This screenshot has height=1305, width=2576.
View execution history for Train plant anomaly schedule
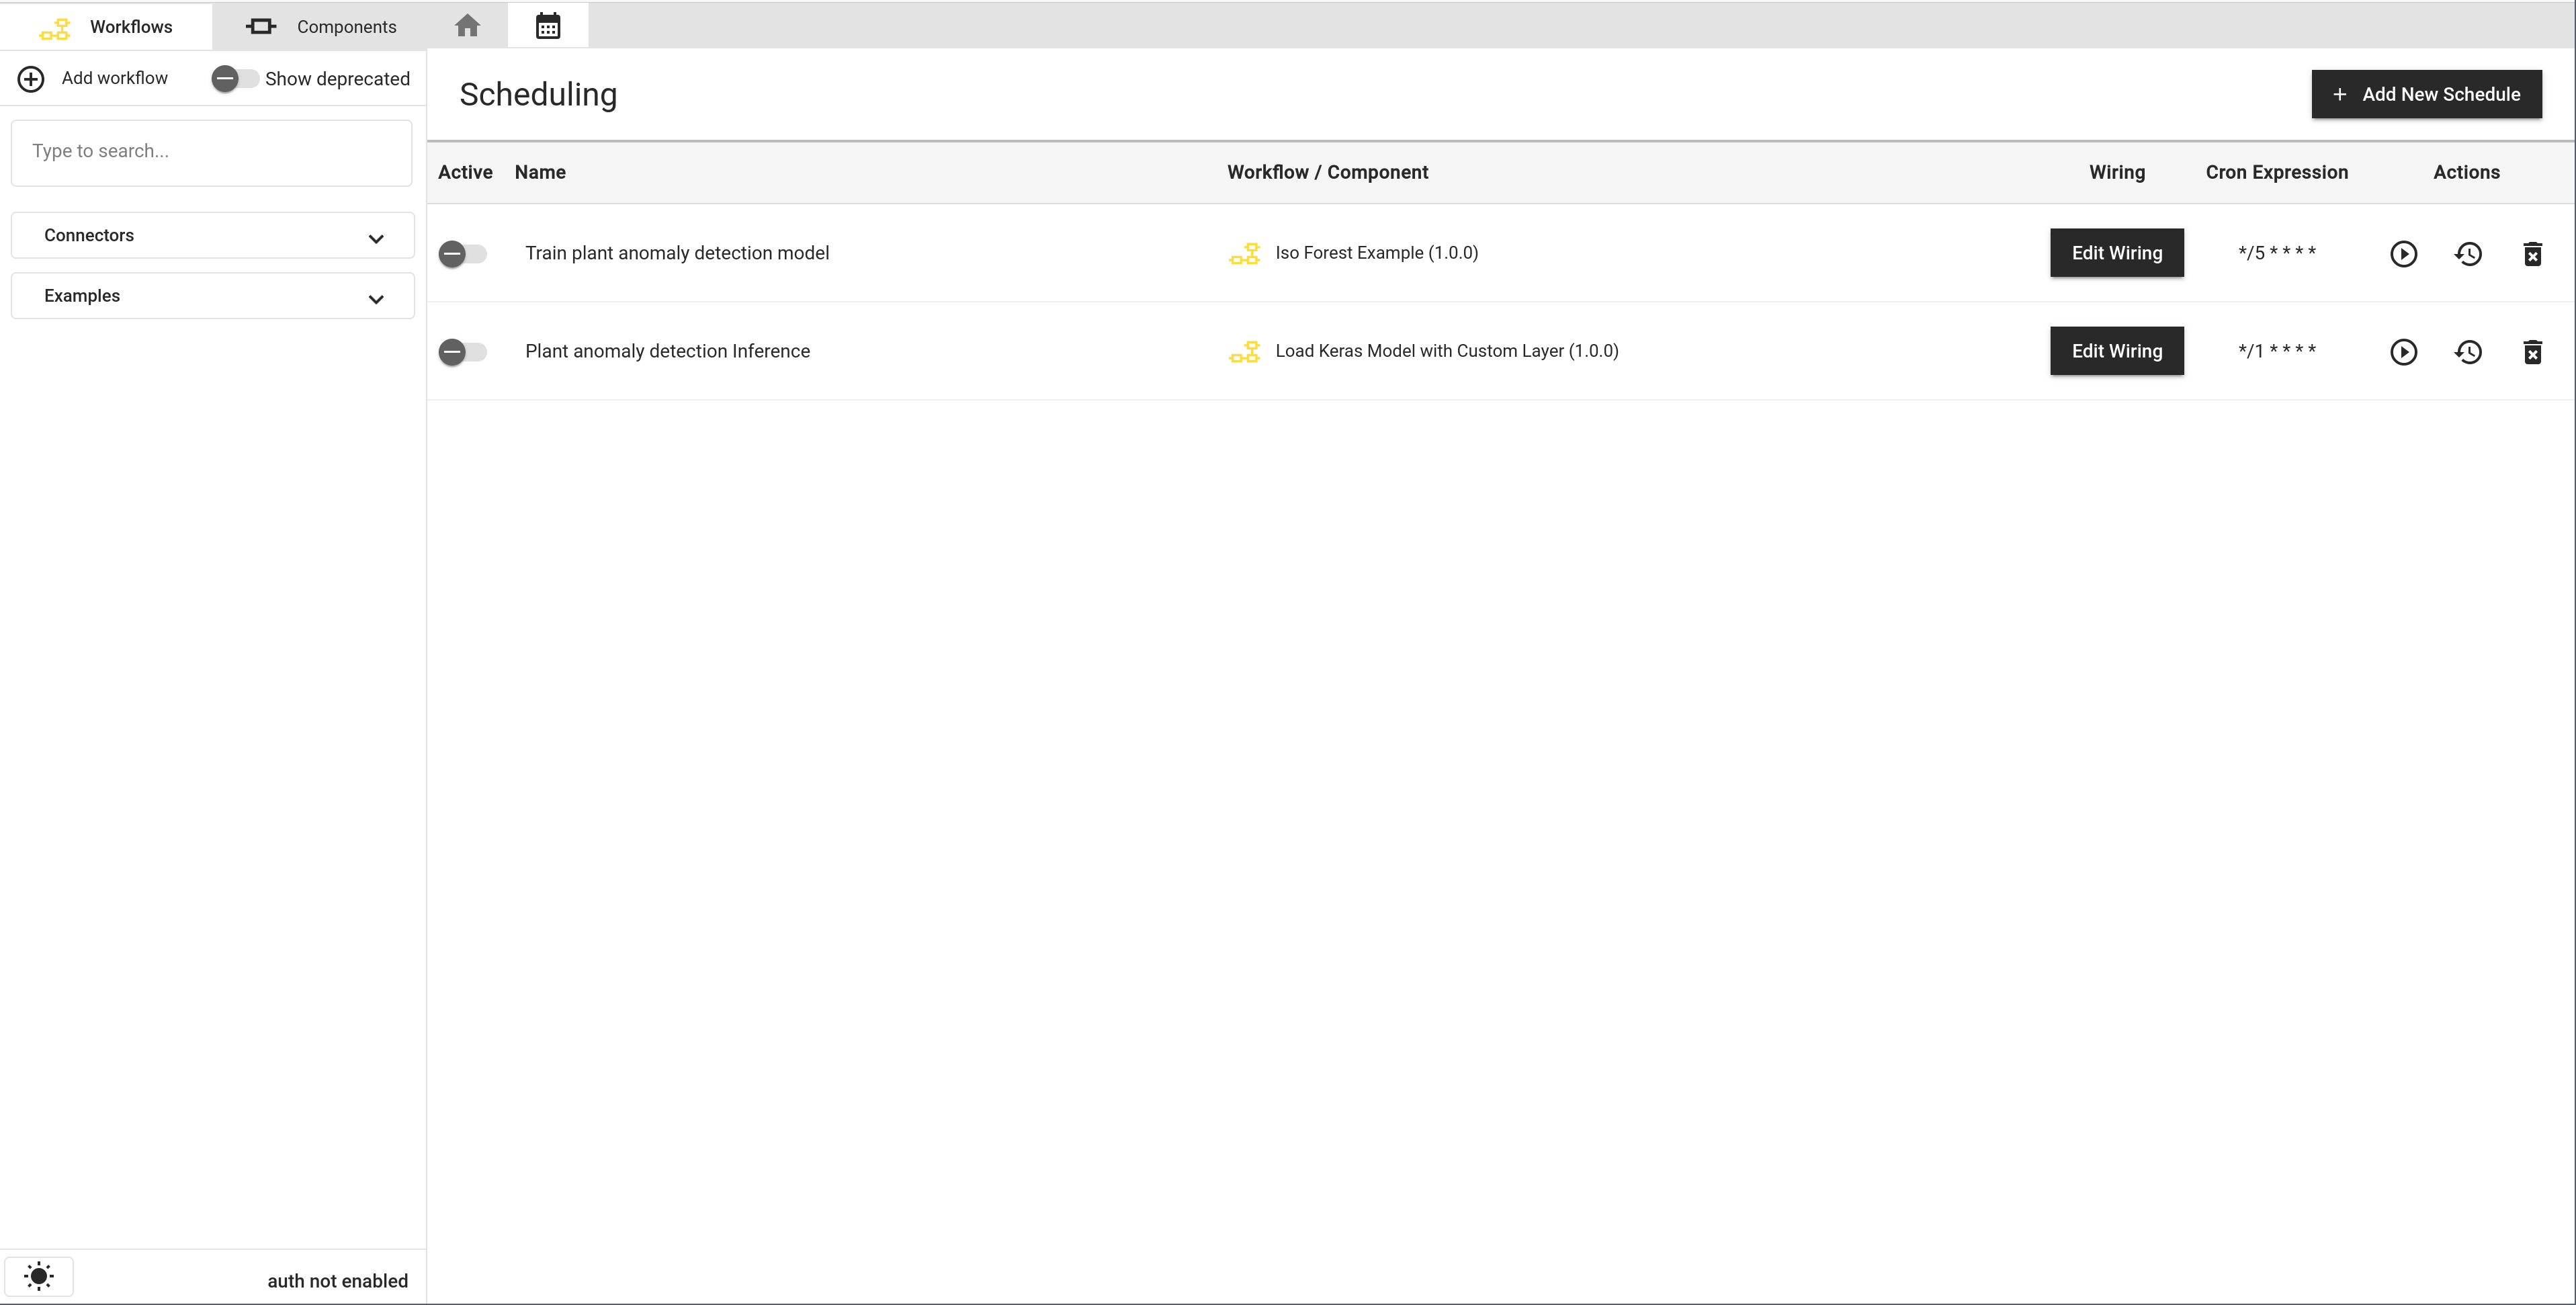tap(2468, 254)
